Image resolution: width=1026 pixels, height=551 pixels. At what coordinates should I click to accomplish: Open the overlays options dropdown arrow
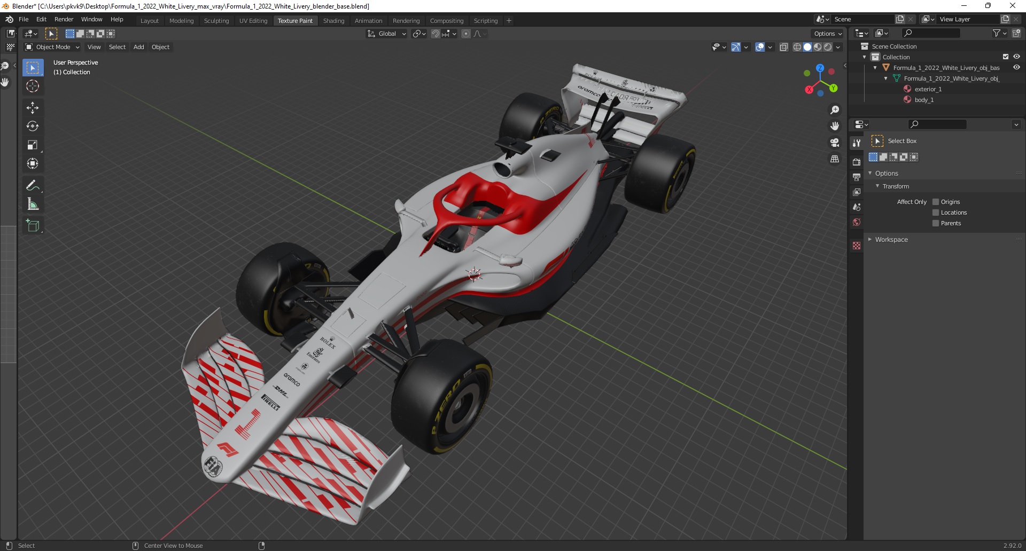coord(770,47)
